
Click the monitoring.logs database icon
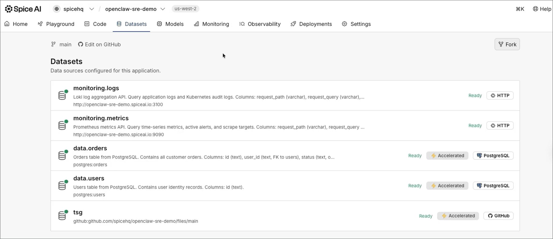click(63, 95)
